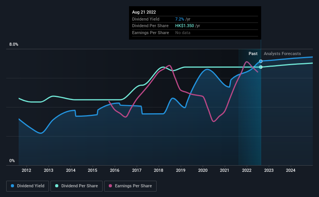Click the Aug 21 2022 tooltip date

144,12
